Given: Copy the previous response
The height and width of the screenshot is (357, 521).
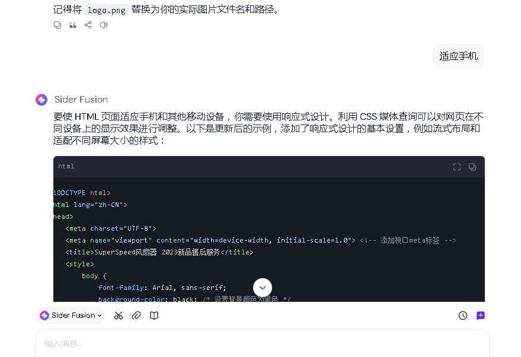Looking at the screenshot, I should [x=57, y=25].
